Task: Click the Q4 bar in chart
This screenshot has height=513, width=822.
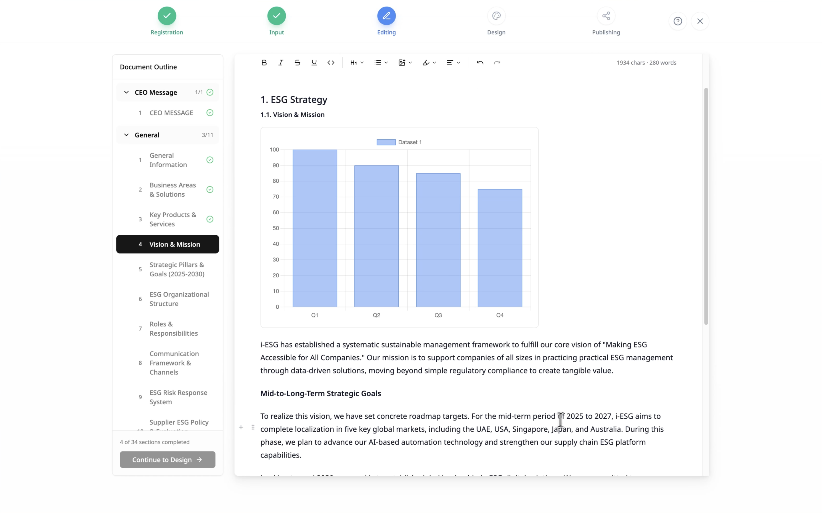Action: pyautogui.click(x=500, y=248)
